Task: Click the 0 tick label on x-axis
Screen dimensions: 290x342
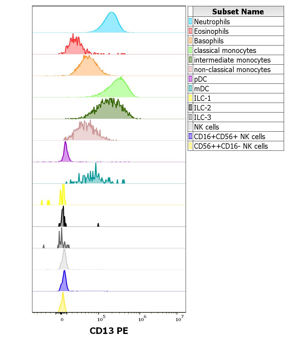Action: (x=62, y=320)
